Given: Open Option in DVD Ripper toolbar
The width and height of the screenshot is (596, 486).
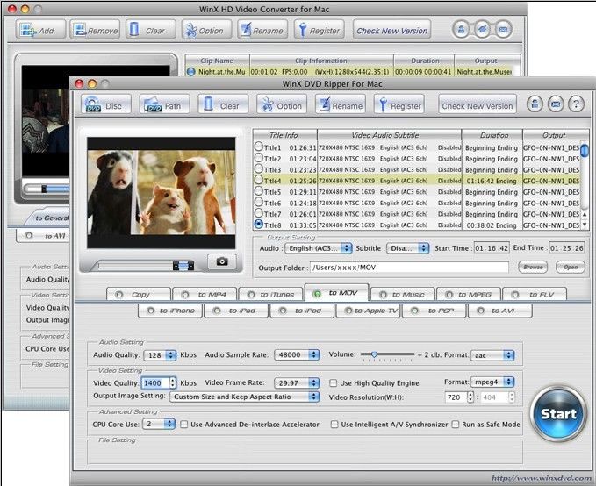Looking at the screenshot, I should point(282,104).
